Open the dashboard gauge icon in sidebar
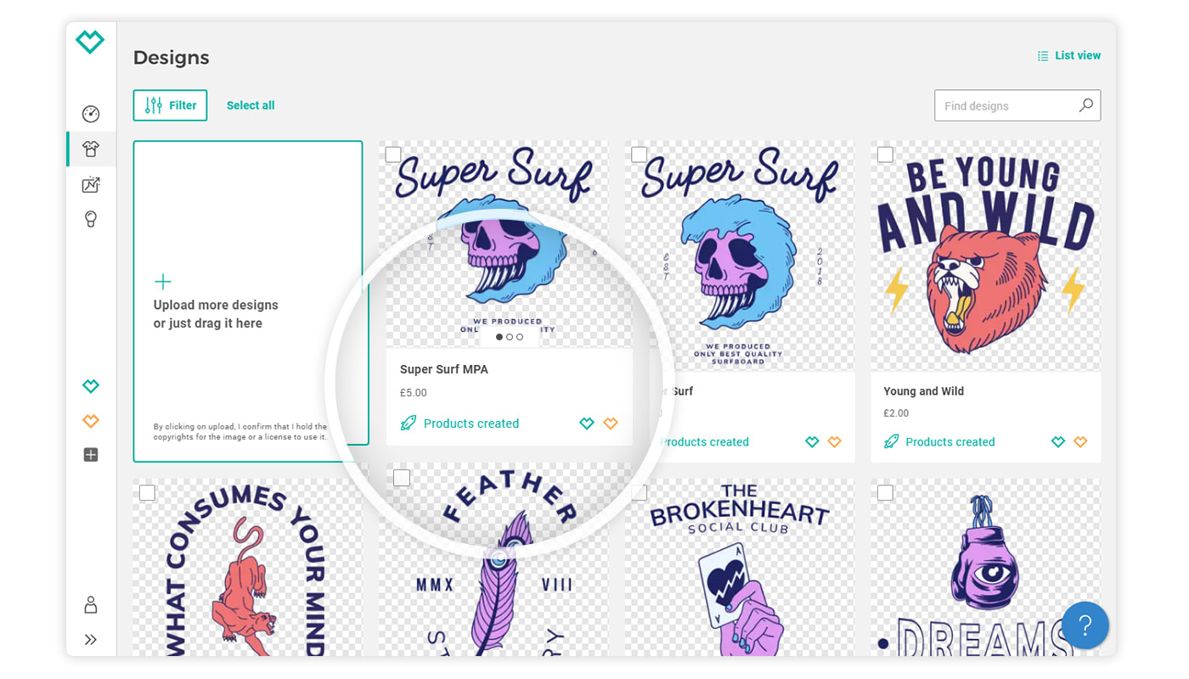The width and height of the screenshot is (1189, 679). [91, 114]
